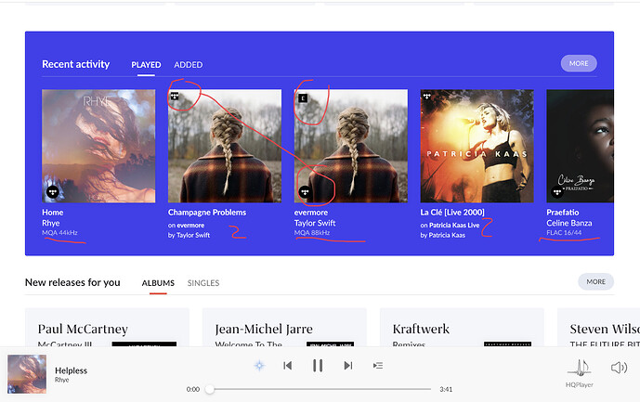Click Taylor Swift under evermore album
640x402 pixels.
pyautogui.click(x=315, y=223)
